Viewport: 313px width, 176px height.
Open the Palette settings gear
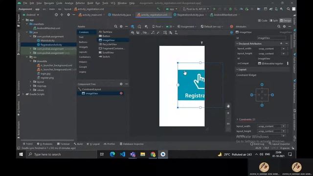click(121, 26)
